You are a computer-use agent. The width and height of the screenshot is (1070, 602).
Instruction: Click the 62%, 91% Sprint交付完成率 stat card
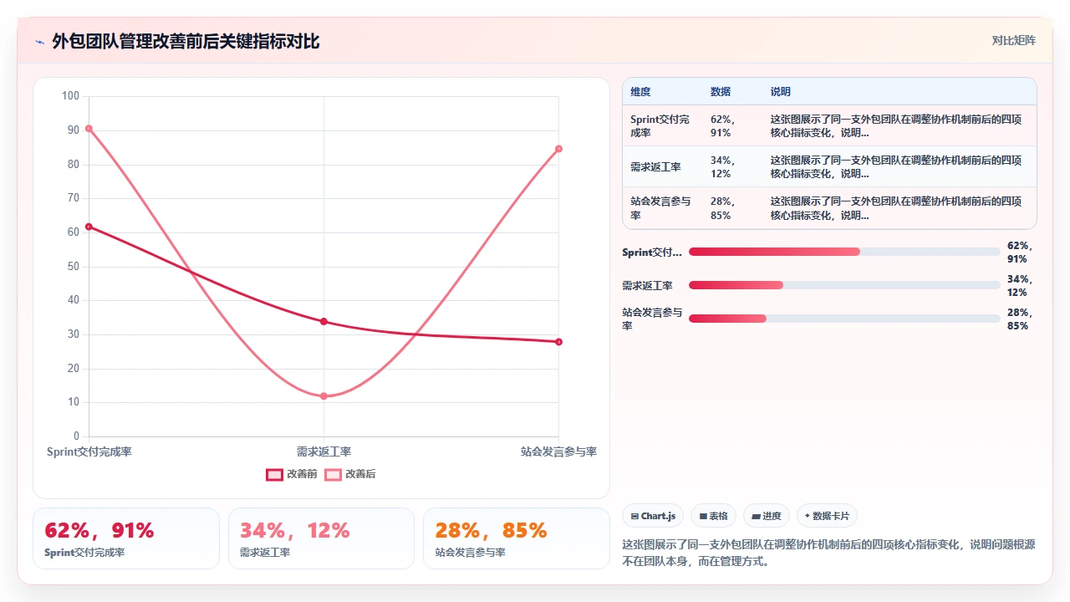click(126, 538)
